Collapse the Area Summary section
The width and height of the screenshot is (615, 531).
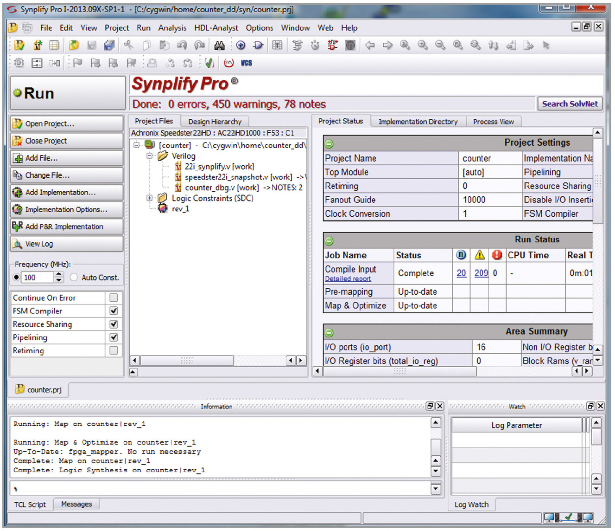[329, 333]
